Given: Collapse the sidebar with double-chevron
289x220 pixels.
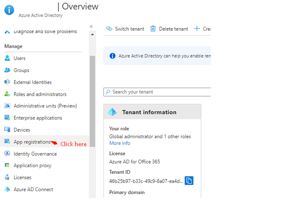Looking at the screenshot, I should [91, 27].
